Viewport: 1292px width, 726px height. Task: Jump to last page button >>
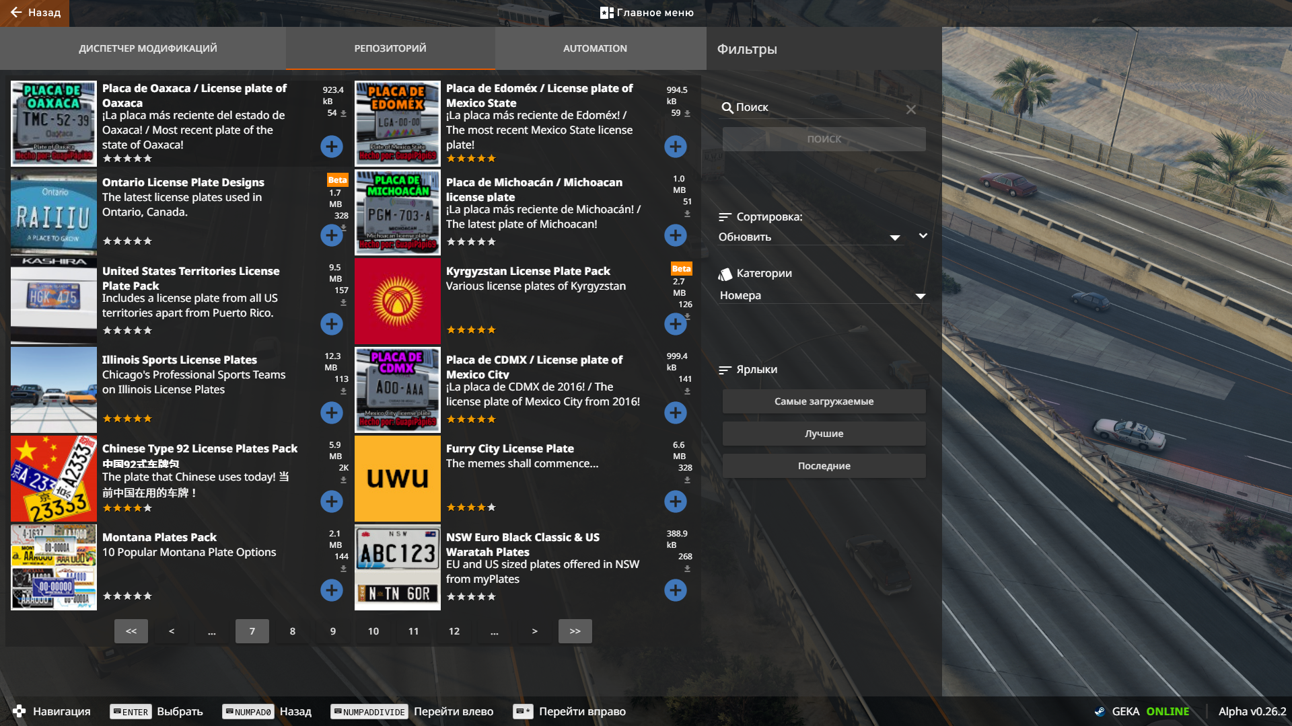coord(575,631)
